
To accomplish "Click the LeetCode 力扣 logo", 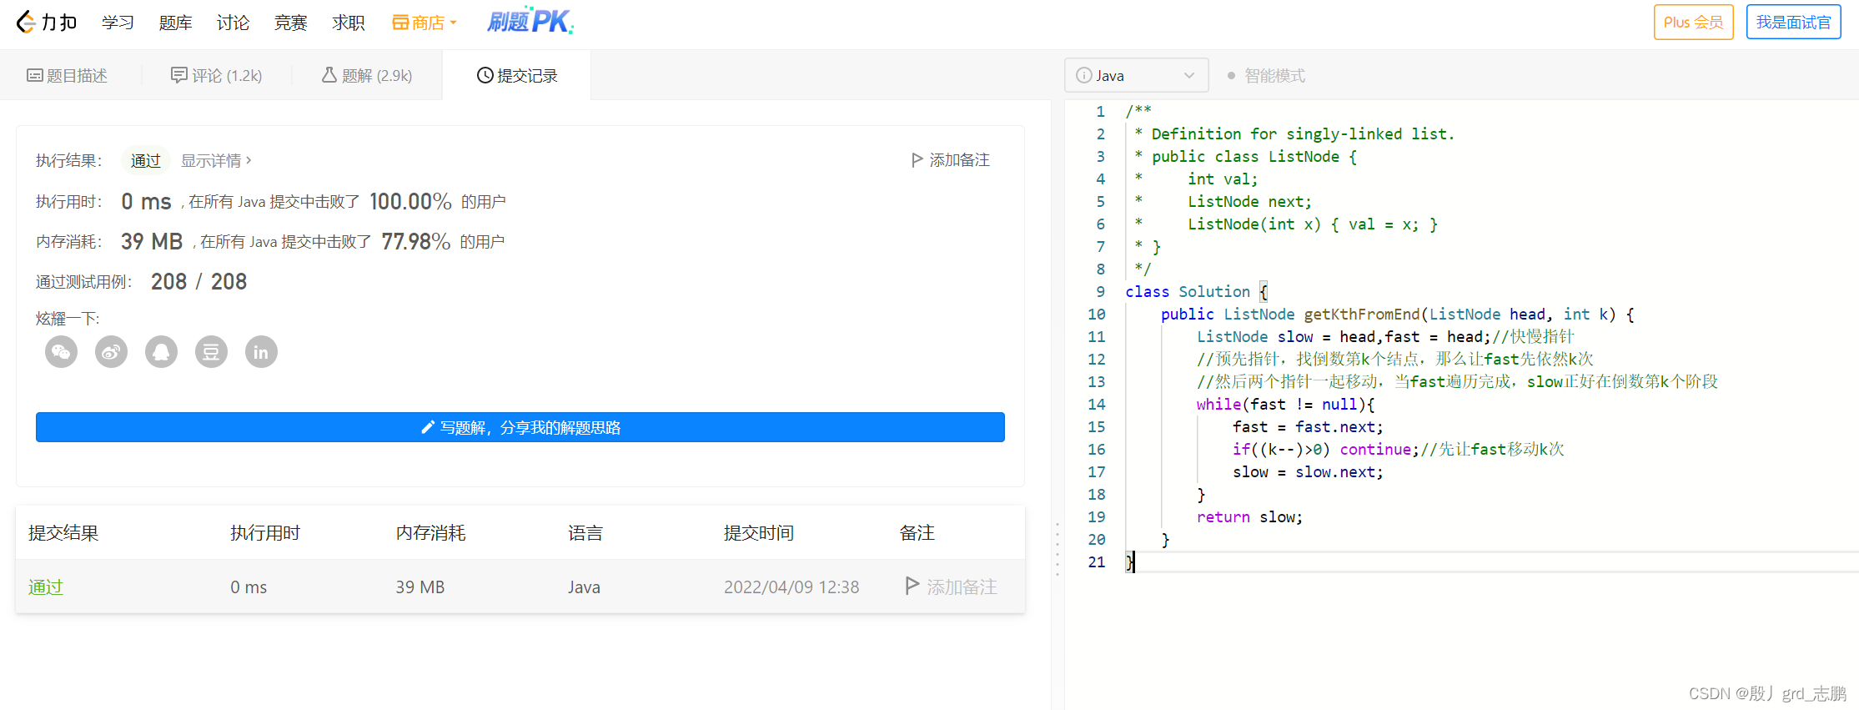I will [x=47, y=22].
